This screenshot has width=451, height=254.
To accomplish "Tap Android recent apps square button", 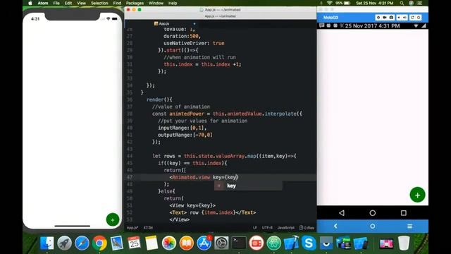I will tap(404, 213).
